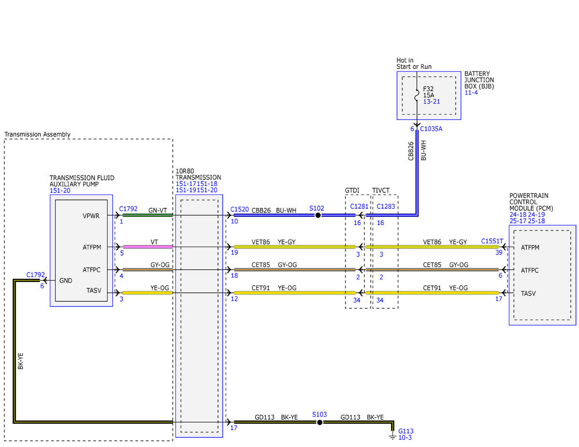Image resolution: width=579 pixels, height=447 pixels.
Task: Open the 24-18 PCM page reference
Action: click(x=519, y=215)
